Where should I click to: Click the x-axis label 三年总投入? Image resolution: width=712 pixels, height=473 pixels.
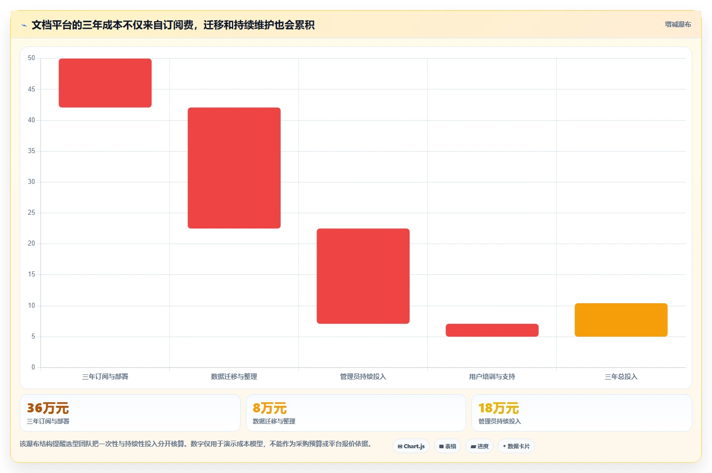tap(621, 376)
